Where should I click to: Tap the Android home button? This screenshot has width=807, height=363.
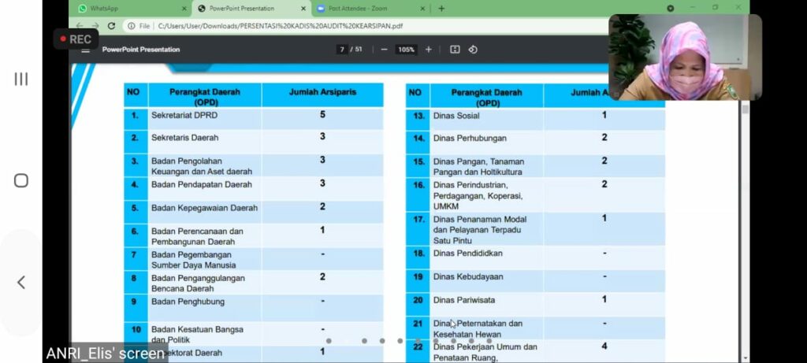21,181
